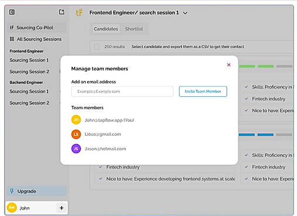
Task: Click the Sourcing Co-Pilot tf icon
Action: pyautogui.click(x=12, y=28)
